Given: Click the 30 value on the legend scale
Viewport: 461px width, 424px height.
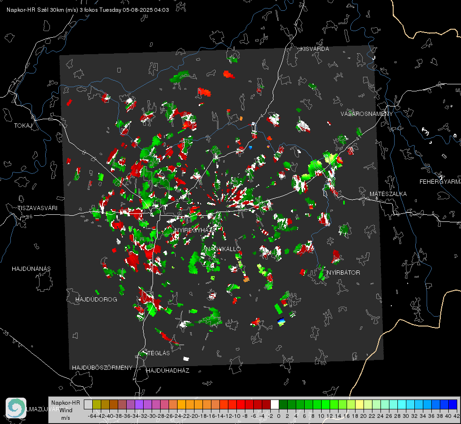Looking at the screenshot, I should point(406,416).
